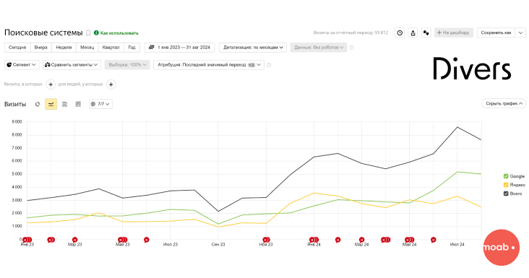
Task: Choose the Год period
Action: (132, 48)
